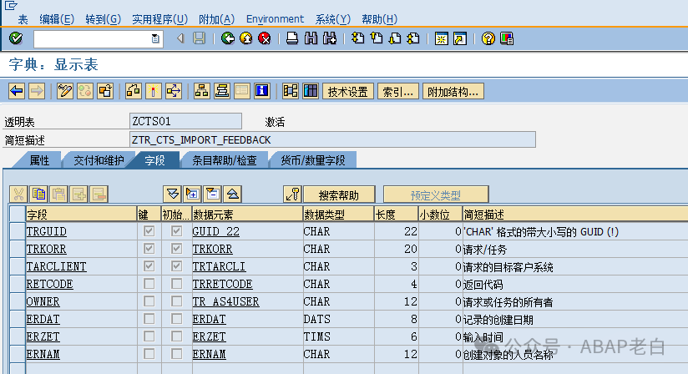Switch to the 条目帮助/检查 tab
The width and height of the screenshot is (688, 374).
[225, 160]
